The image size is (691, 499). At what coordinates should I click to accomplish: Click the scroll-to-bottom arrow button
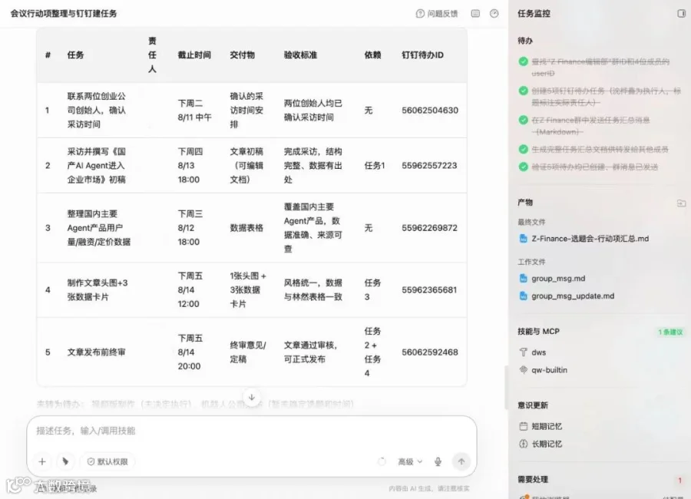[x=252, y=397]
